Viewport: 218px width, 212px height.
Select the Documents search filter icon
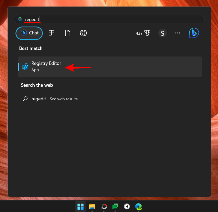[x=68, y=33]
